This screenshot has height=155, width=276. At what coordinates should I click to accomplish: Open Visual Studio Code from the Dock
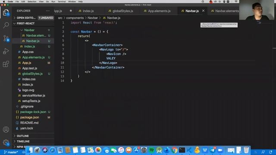(190, 150)
